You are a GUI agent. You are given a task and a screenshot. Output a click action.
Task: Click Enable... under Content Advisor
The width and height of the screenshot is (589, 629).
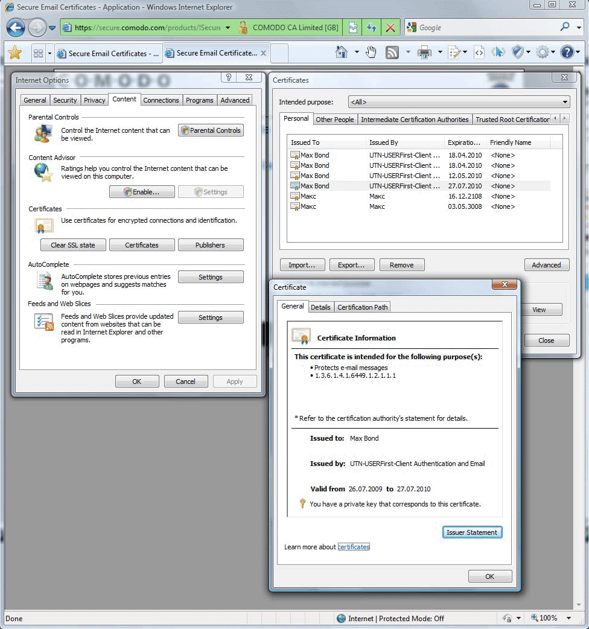point(142,192)
